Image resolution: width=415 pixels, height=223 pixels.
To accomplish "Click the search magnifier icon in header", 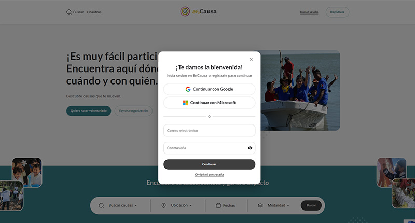I will (x=69, y=12).
